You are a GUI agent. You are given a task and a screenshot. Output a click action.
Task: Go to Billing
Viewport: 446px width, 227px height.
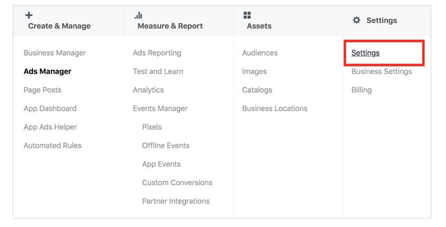(x=362, y=90)
